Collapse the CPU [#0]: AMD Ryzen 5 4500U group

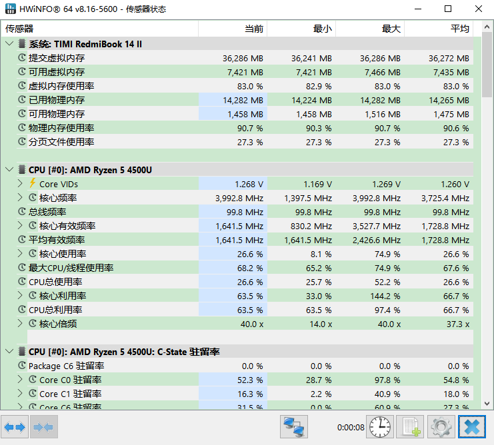(9, 170)
